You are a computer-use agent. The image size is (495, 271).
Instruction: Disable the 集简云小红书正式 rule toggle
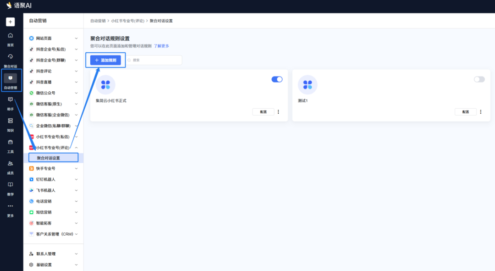coord(277,79)
